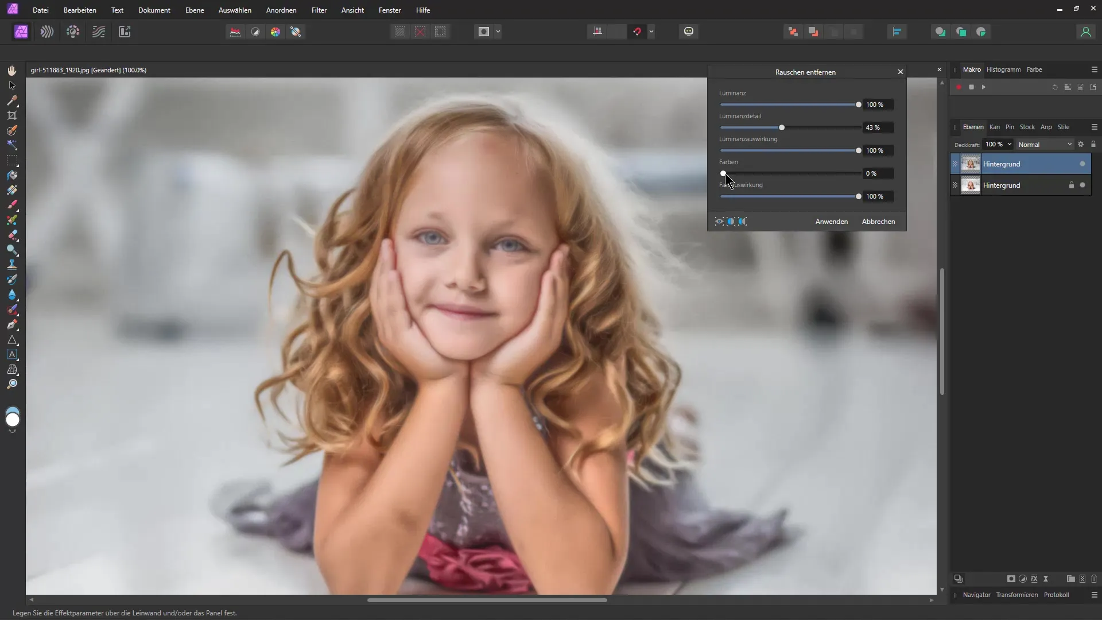Toggle visibility of the top Hintergrund layer

(x=1082, y=164)
